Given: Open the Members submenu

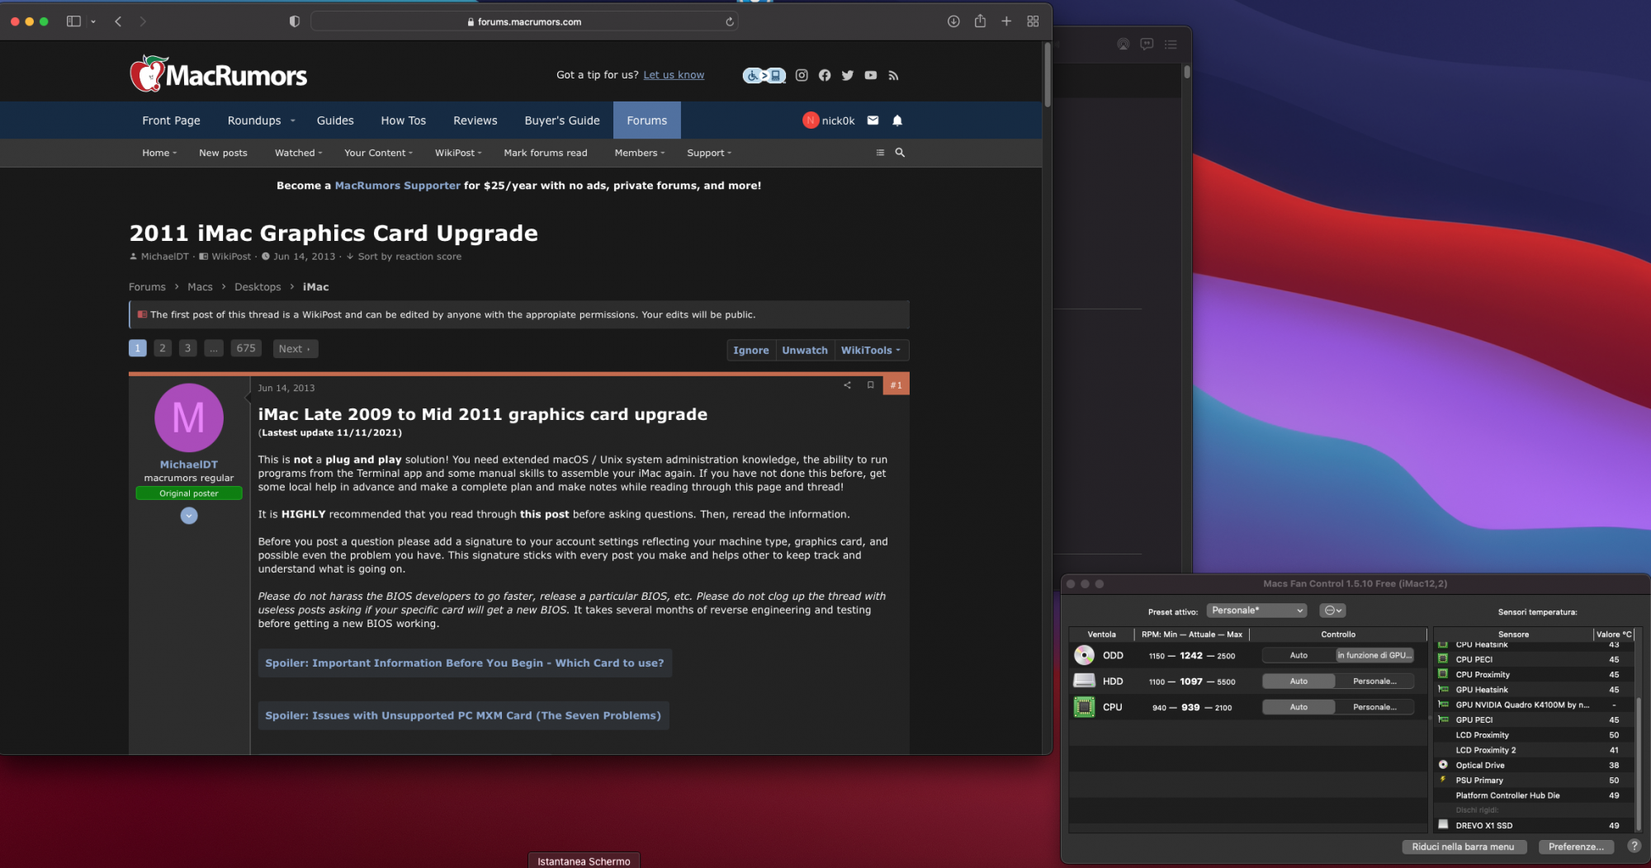Looking at the screenshot, I should (639, 153).
